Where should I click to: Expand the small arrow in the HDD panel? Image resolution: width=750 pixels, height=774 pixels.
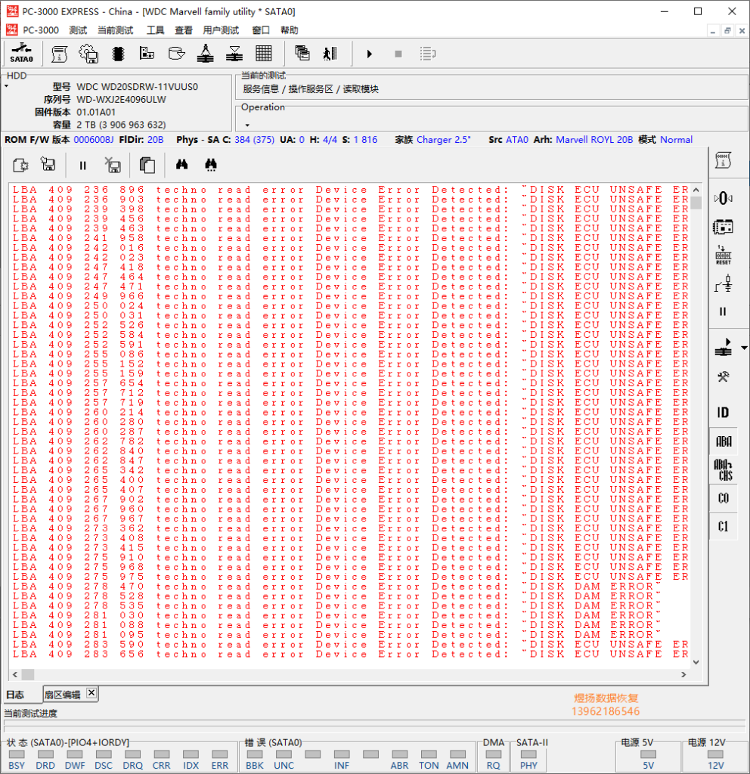click(x=7, y=86)
